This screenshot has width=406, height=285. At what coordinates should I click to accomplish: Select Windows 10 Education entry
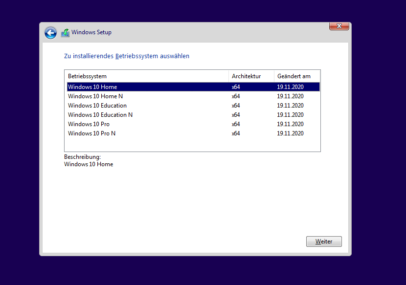[193, 106]
